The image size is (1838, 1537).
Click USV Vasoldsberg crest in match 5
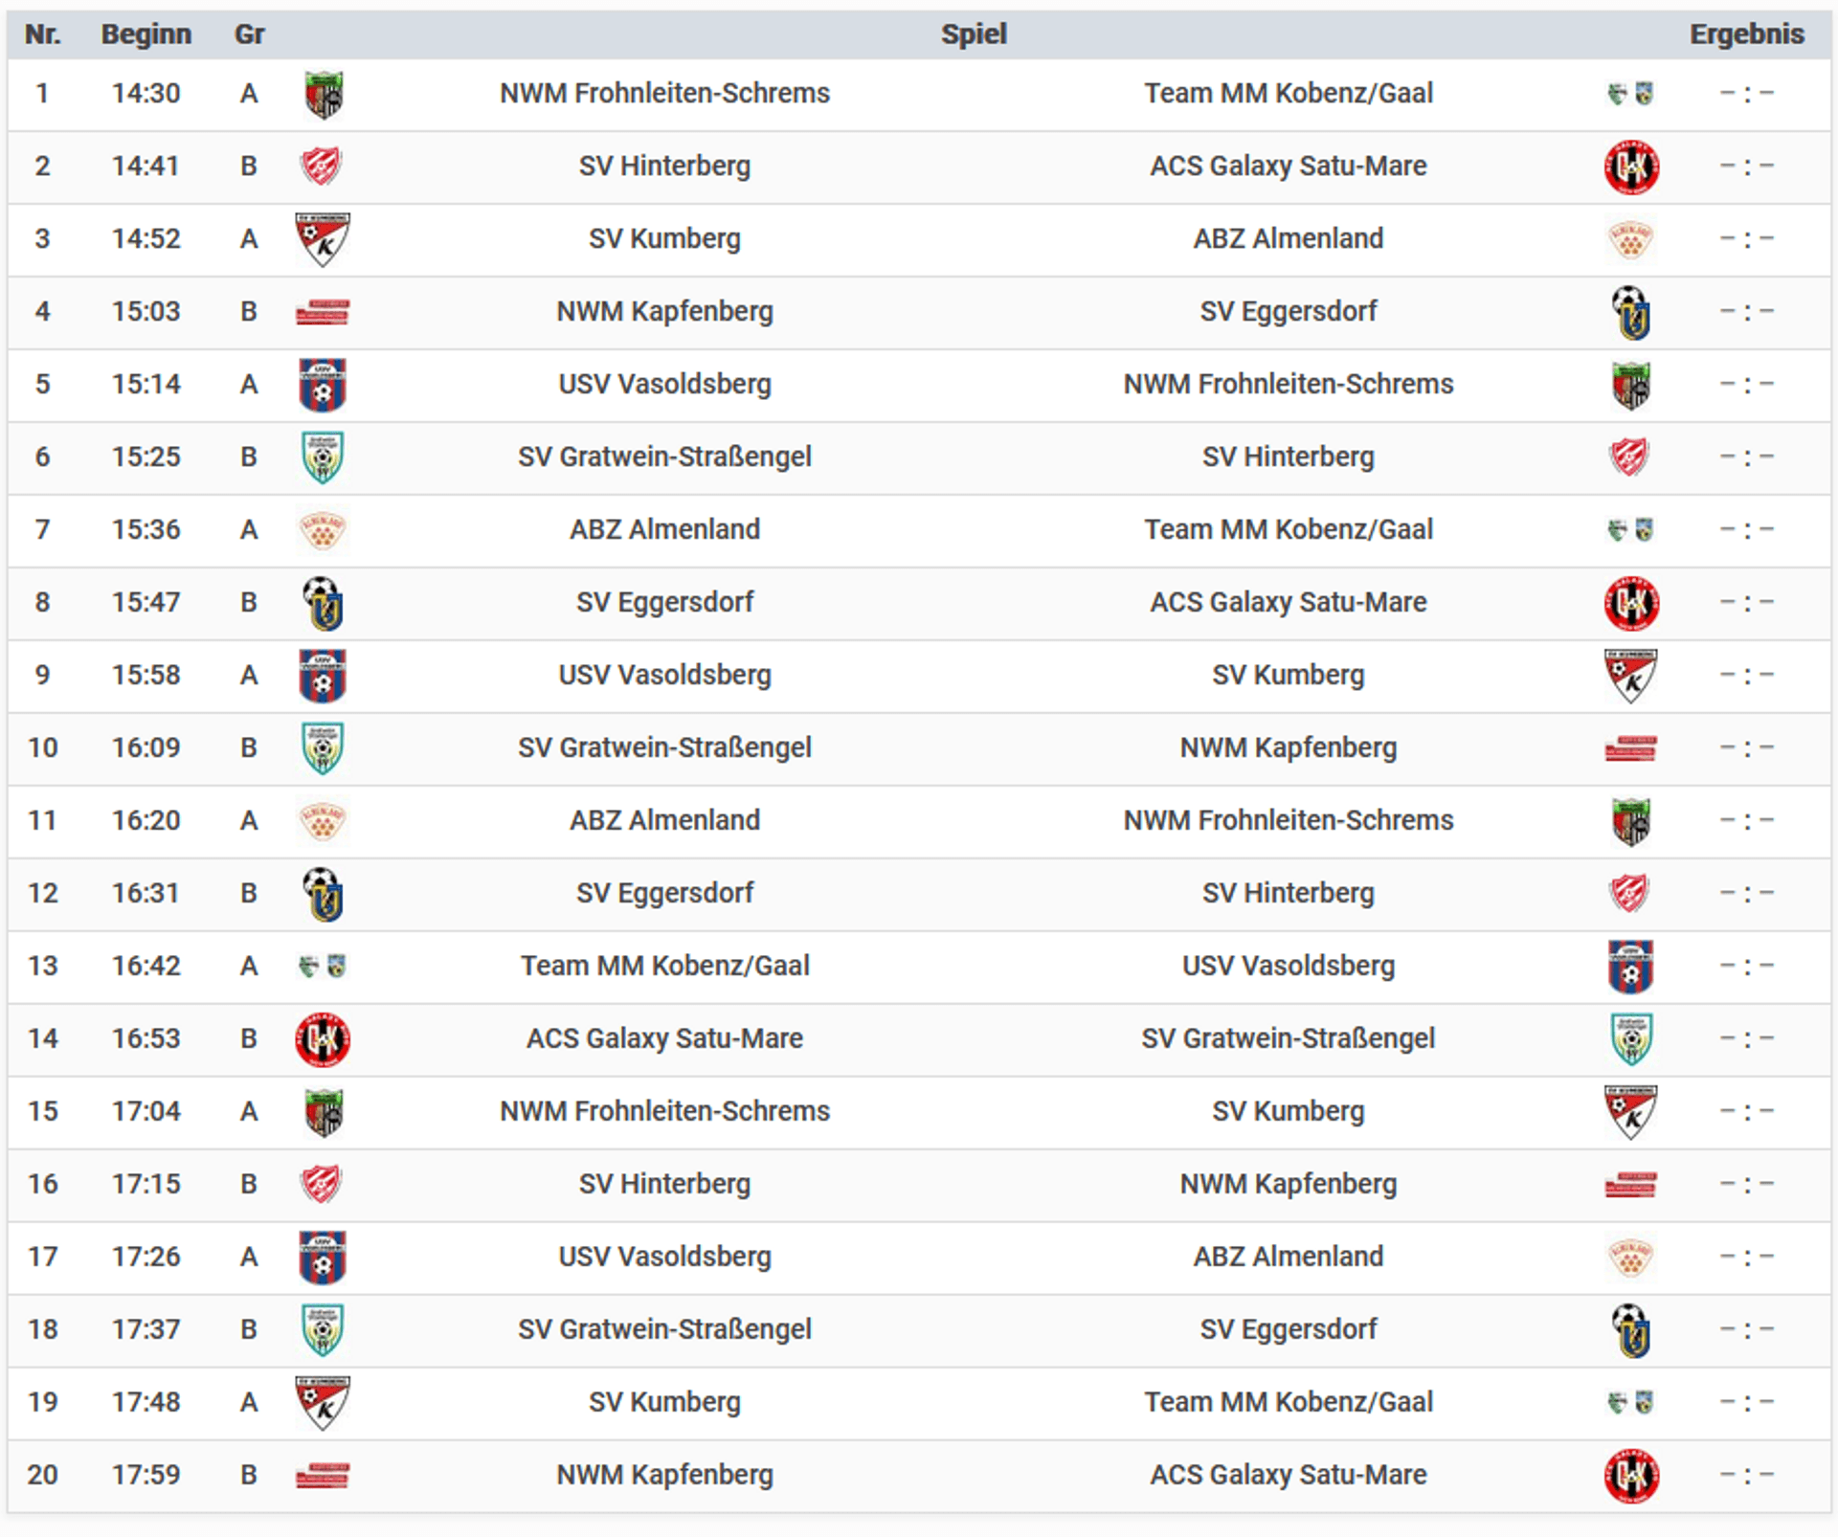323,385
